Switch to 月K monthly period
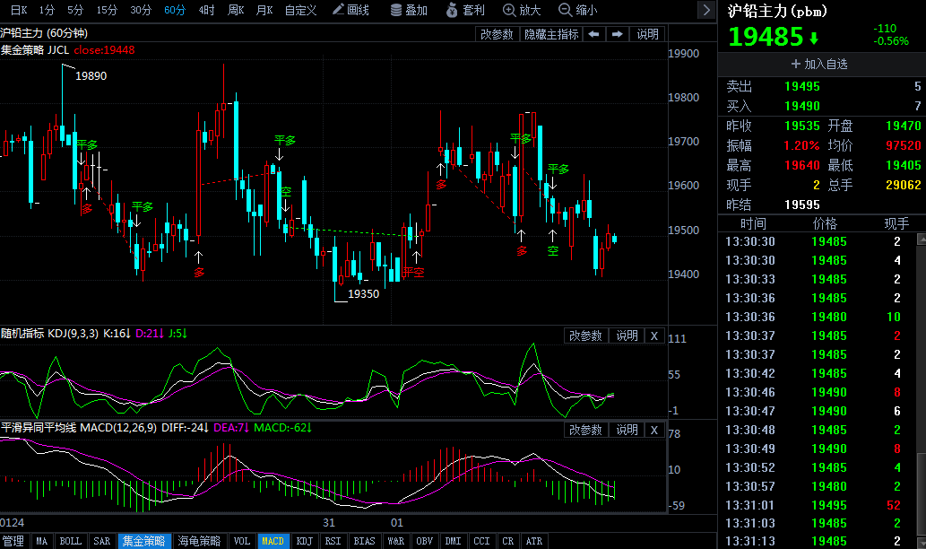Viewport: 926px width, 549px height. tap(264, 10)
